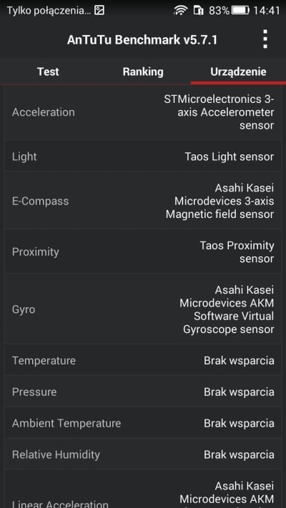Image resolution: width=286 pixels, height=508 pixels.
Task: Switch to the Test tab
Action: tap(48, 71)
